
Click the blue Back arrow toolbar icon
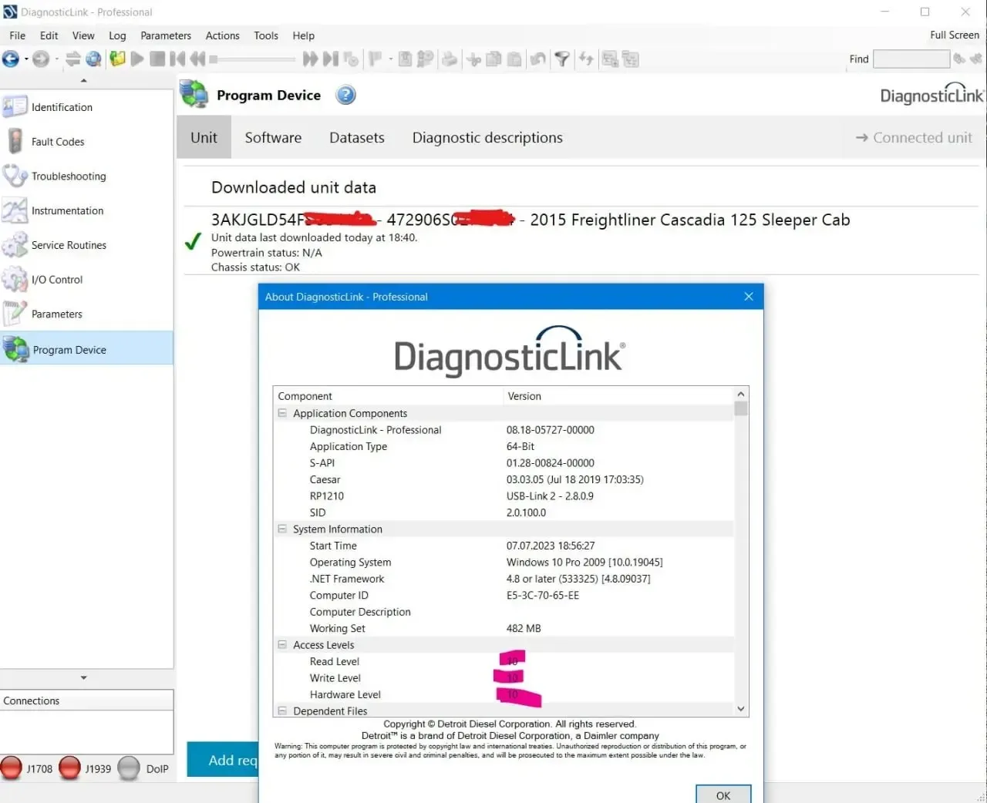click(11, 59)
